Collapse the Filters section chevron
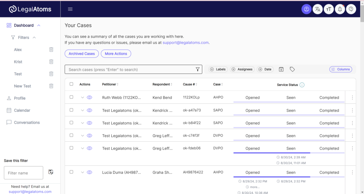The height and width of the screenshot is (194, 364). (34, 37)
